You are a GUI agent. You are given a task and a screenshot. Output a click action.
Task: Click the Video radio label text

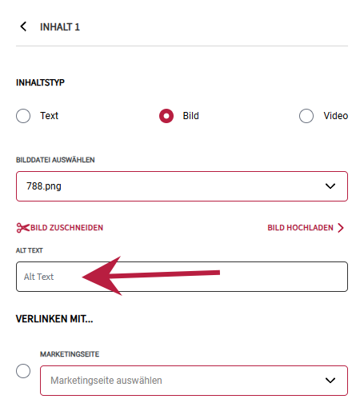coord(336,116)
